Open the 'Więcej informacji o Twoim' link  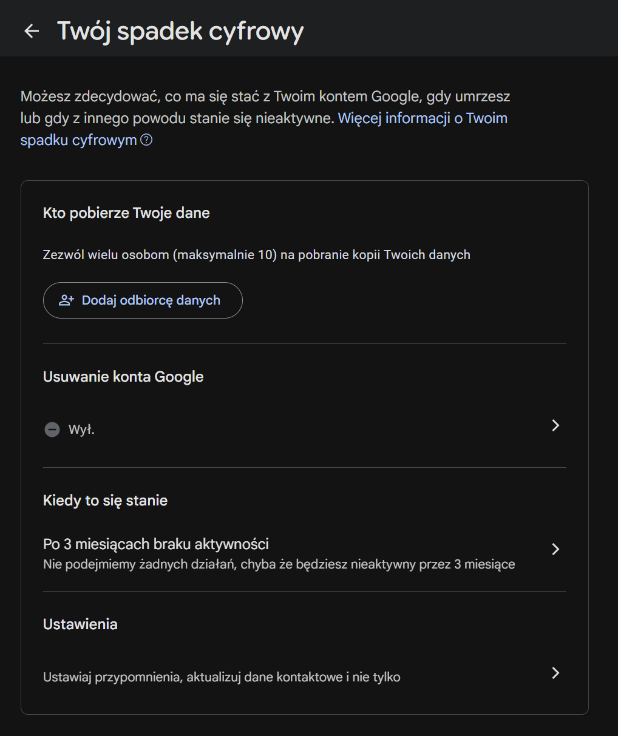coord(423,118)
